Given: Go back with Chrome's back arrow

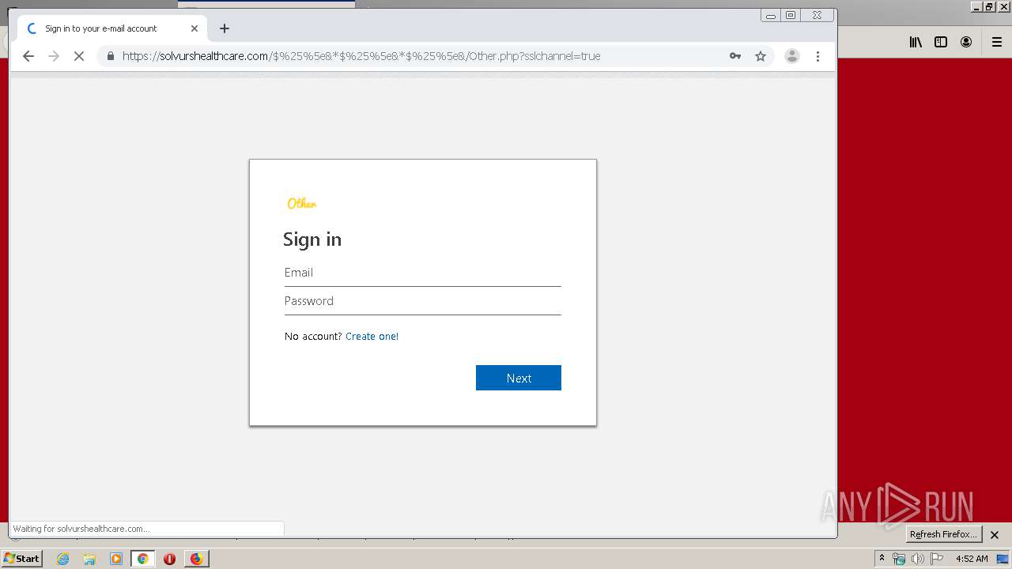Looking at the screenshot, I should click(x=28, y=56).
